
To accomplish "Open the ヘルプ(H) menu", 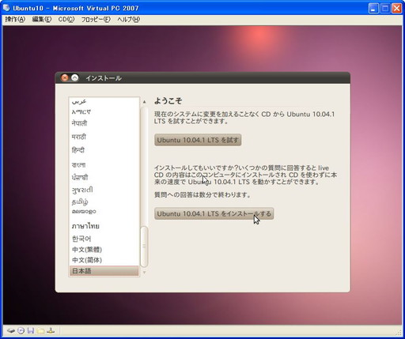I will (129, 19).
